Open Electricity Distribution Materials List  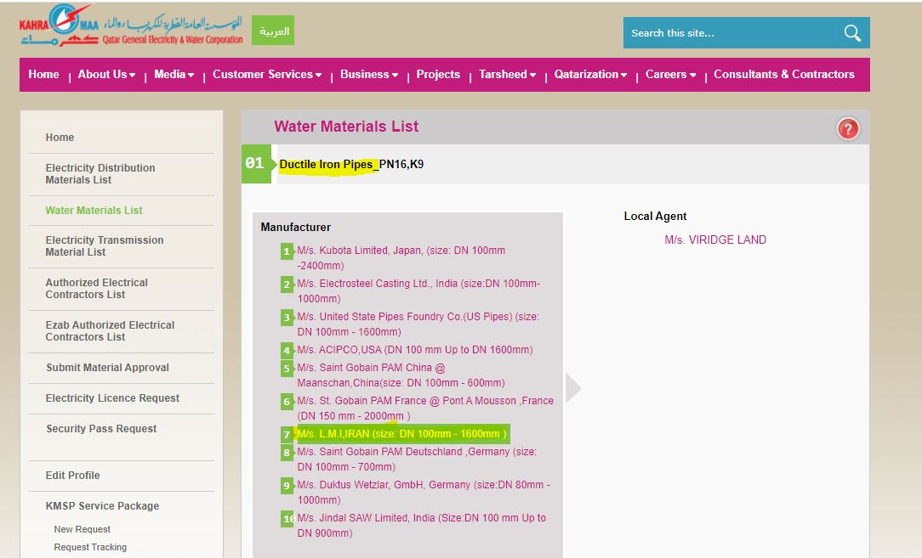[x=100, y=174]
